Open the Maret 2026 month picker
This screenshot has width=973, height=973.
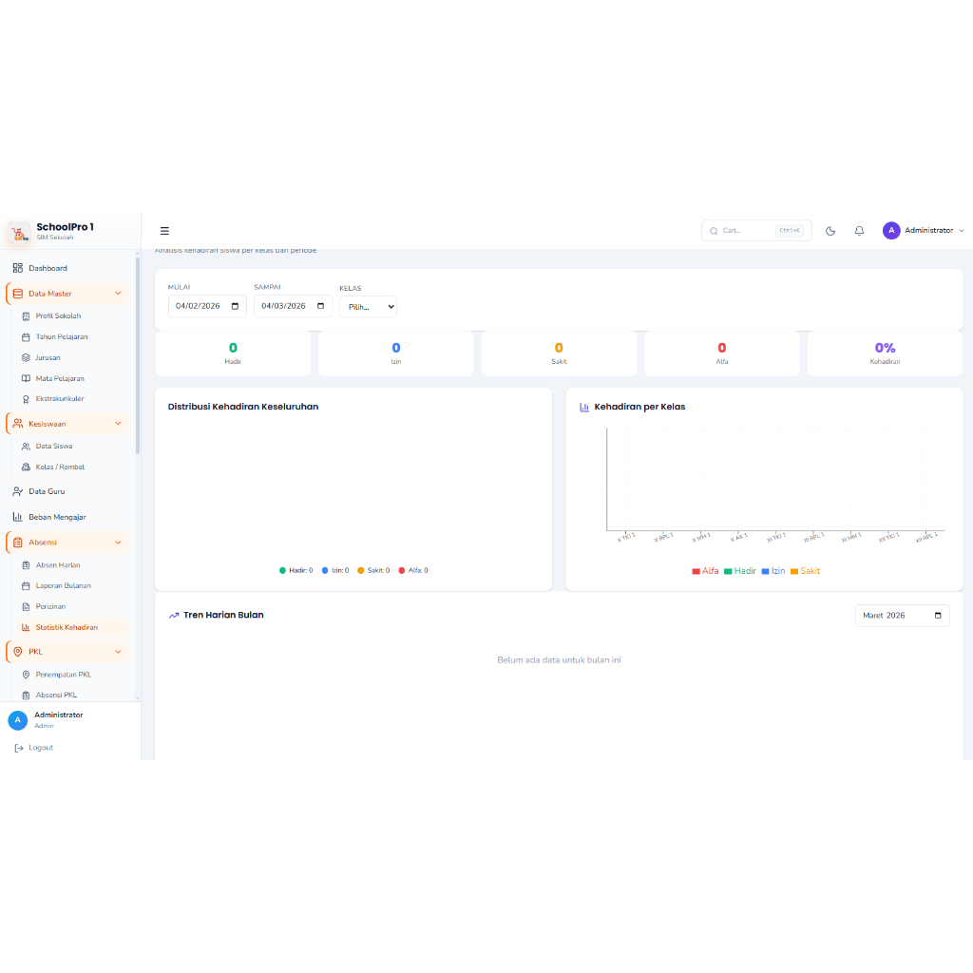903,616
